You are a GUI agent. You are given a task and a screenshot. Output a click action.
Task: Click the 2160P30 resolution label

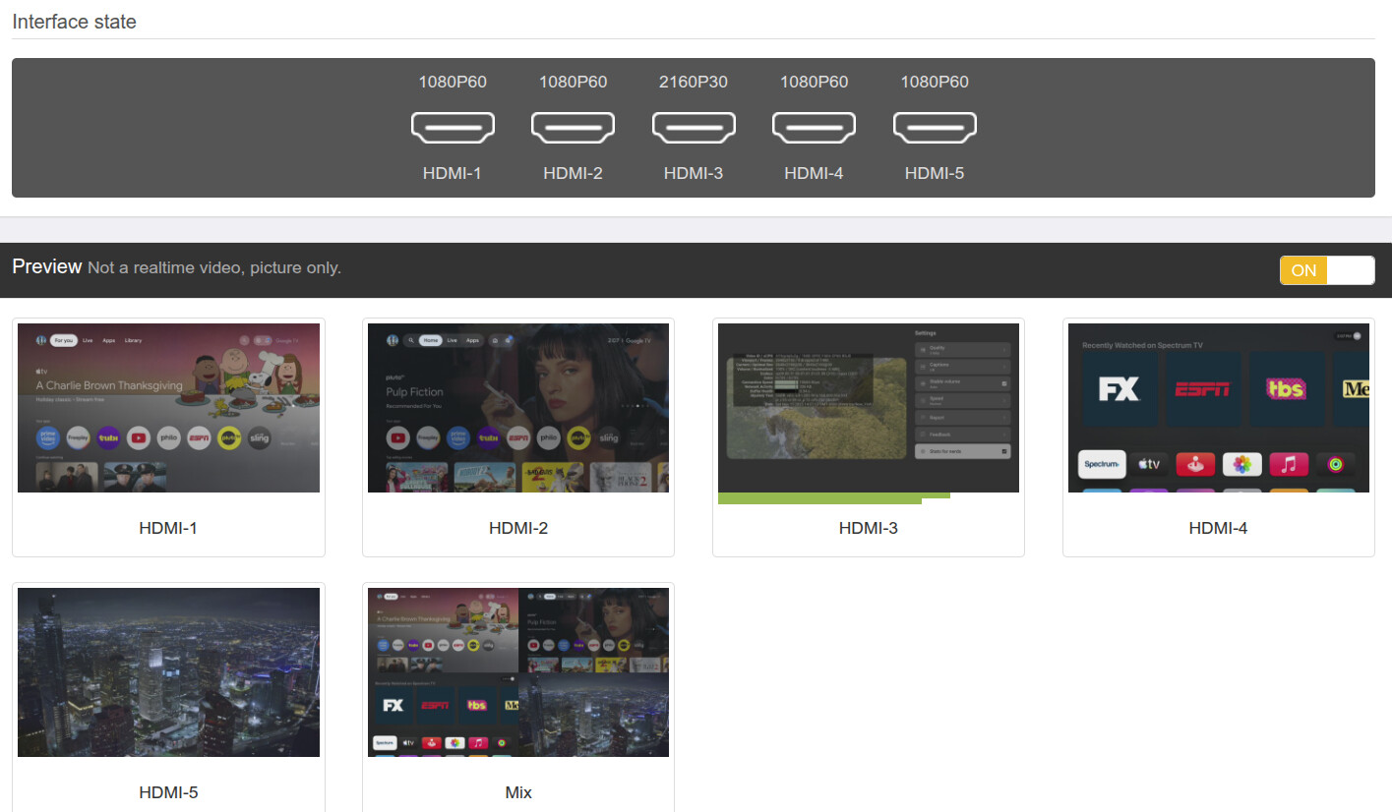tap(694, 82)
